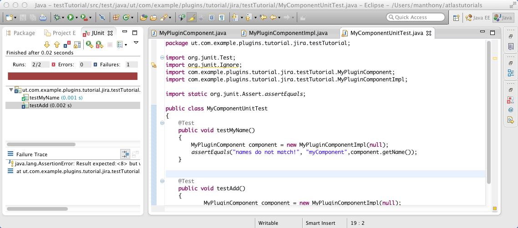Collapse the ut.com.example test suite tree node
This screenshot has height=228, width=518.
point(10,90)
